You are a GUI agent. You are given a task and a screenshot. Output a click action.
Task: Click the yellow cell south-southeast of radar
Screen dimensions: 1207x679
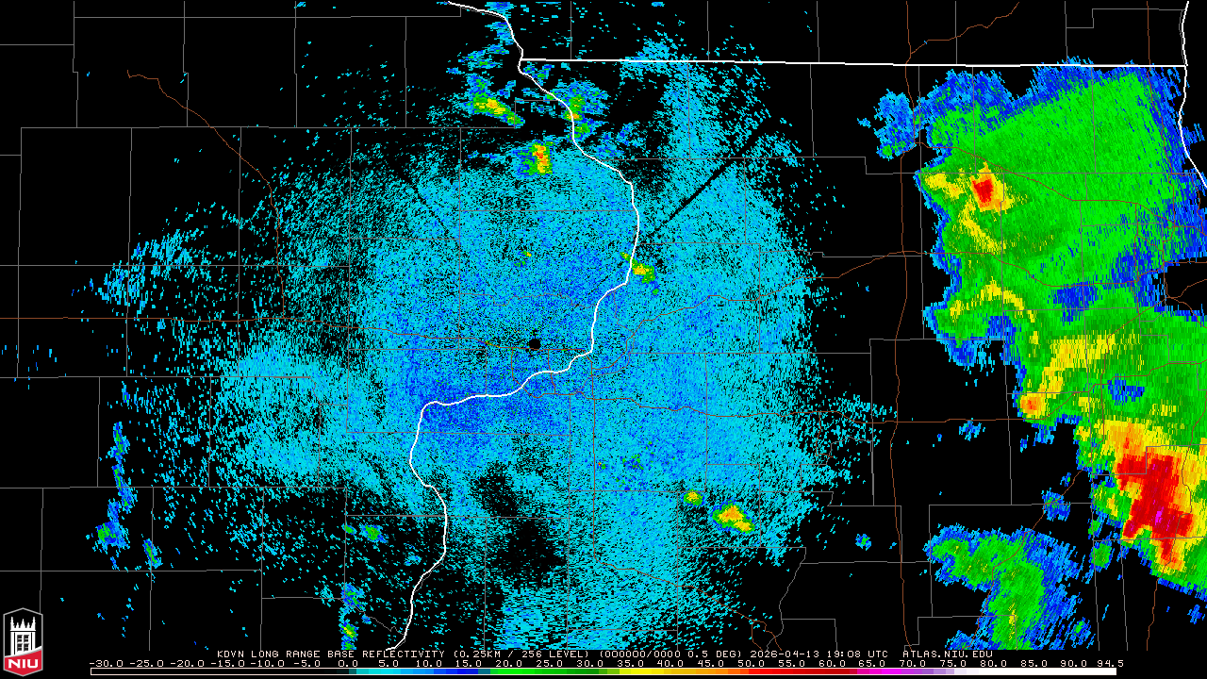pyautogui.click(x=732, y=516)
